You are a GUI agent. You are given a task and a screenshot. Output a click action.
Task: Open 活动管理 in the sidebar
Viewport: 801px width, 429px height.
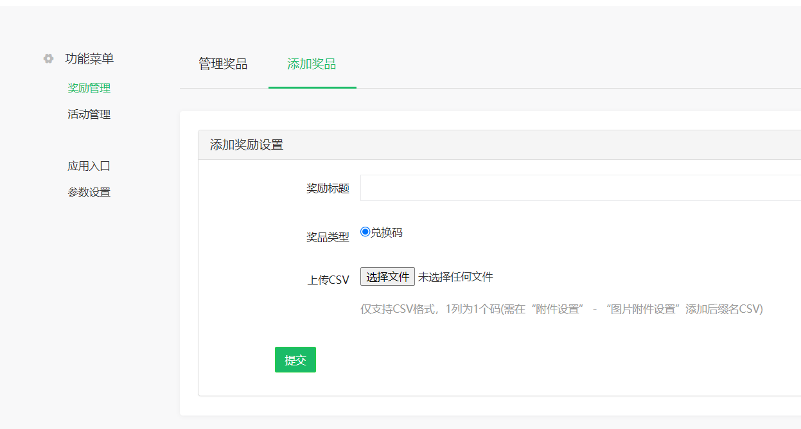pos(89,114)
